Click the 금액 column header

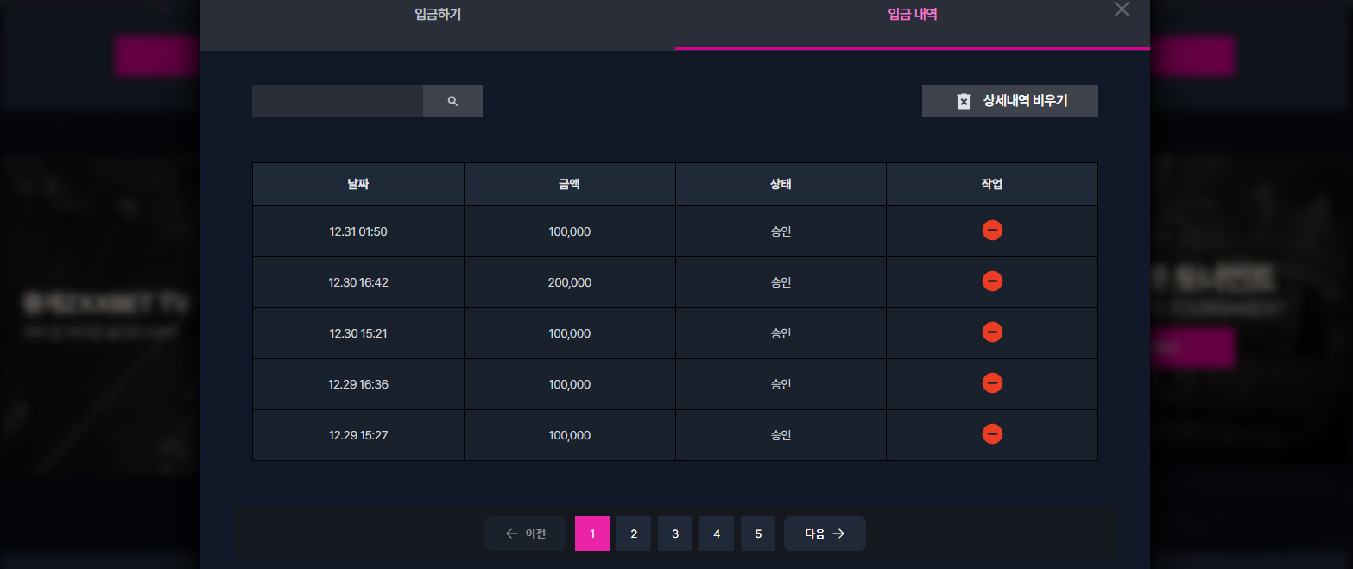coord(570,184)
